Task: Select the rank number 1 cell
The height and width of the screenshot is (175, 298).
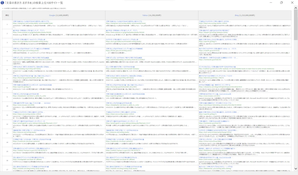Action: 7,24
